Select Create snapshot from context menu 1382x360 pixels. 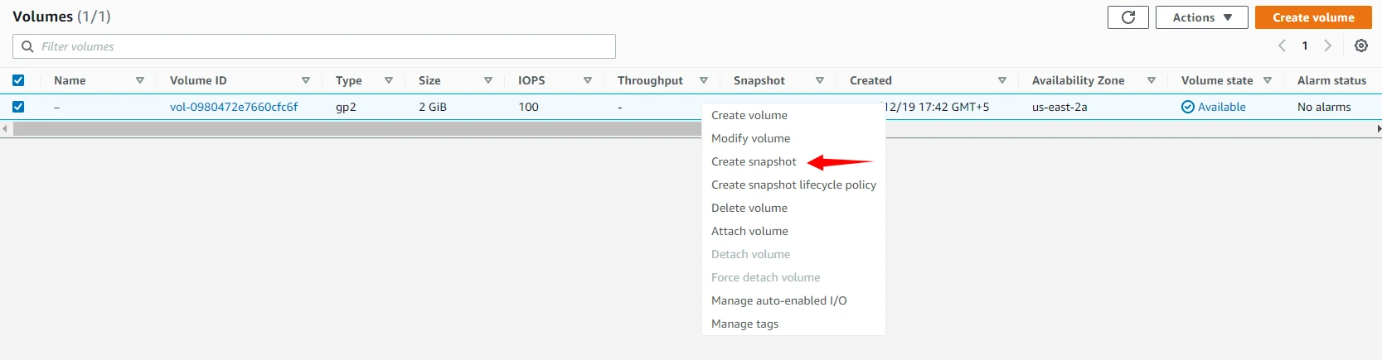coord(754,161)
